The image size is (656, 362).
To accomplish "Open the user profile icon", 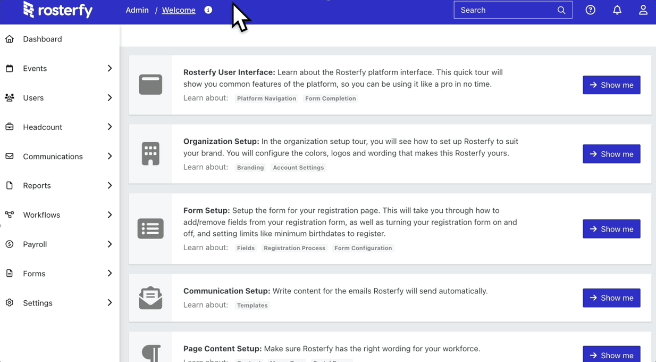I will coord(643,10).
